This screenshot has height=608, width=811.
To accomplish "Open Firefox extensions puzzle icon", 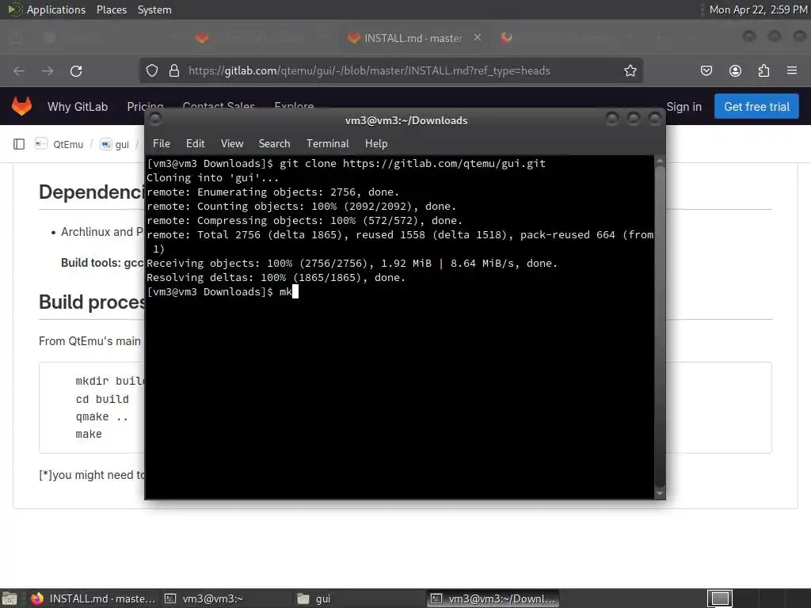I will click(763, 70).
